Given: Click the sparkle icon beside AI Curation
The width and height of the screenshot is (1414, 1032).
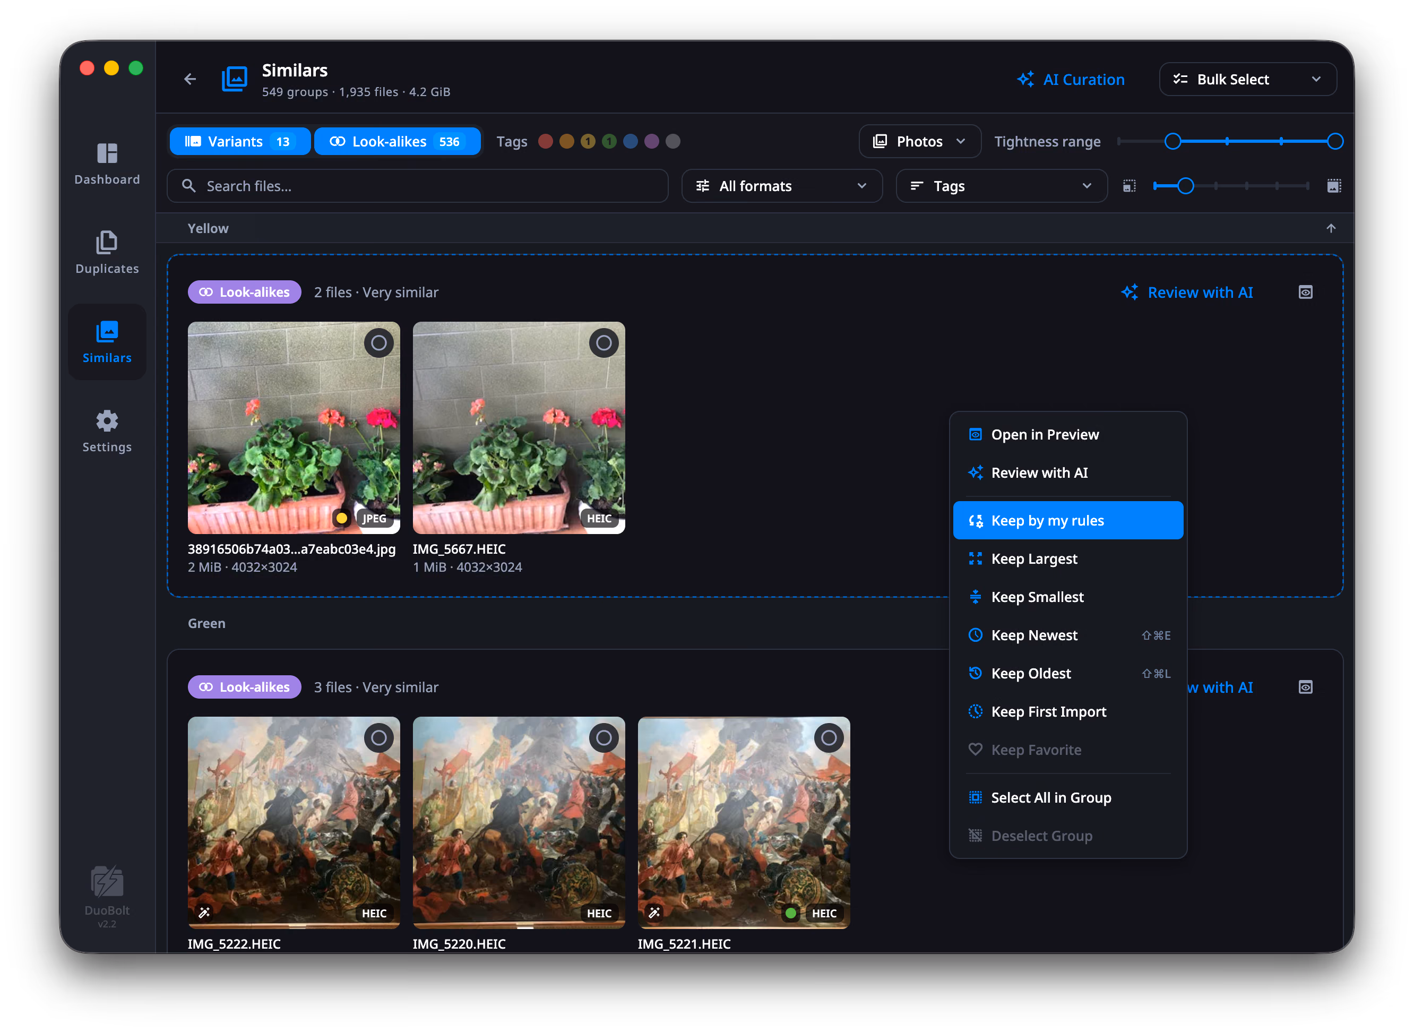Looking at the screenshot, I should (1025, 79).
